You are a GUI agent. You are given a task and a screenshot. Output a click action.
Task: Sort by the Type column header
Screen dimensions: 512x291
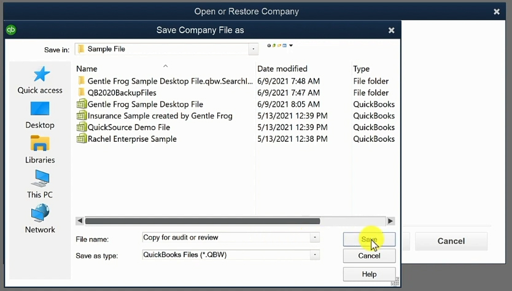click(361, 69)
